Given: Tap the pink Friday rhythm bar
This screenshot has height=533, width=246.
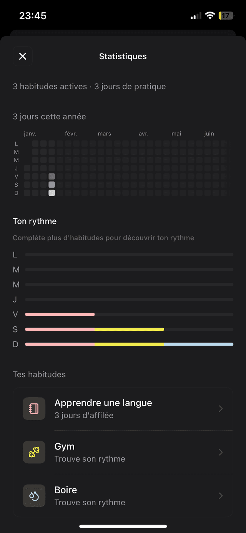Looking at the screenshot, I should pyautogui.click(x=60, y=314).
